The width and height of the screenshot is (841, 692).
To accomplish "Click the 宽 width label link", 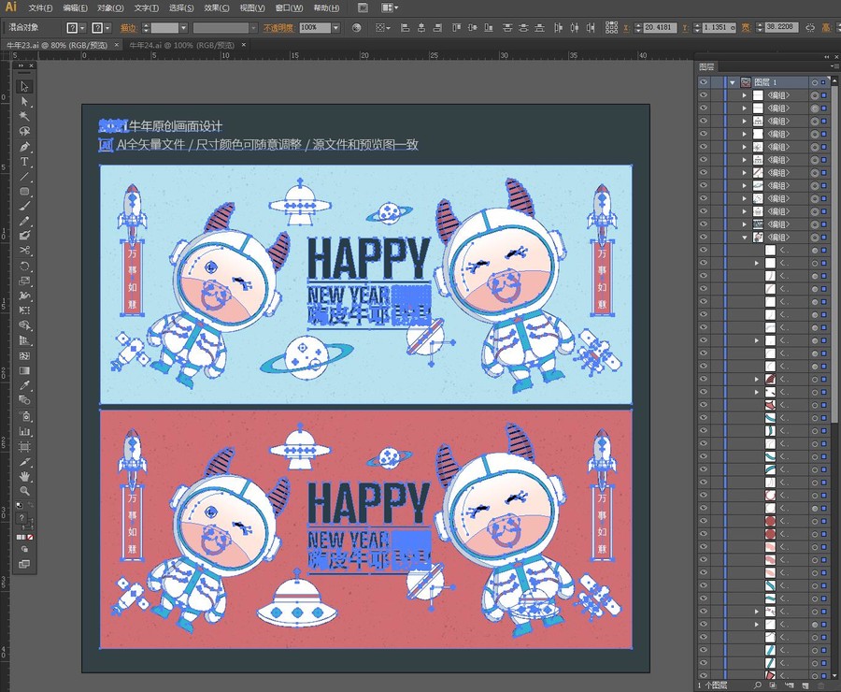I will [746, 27].
